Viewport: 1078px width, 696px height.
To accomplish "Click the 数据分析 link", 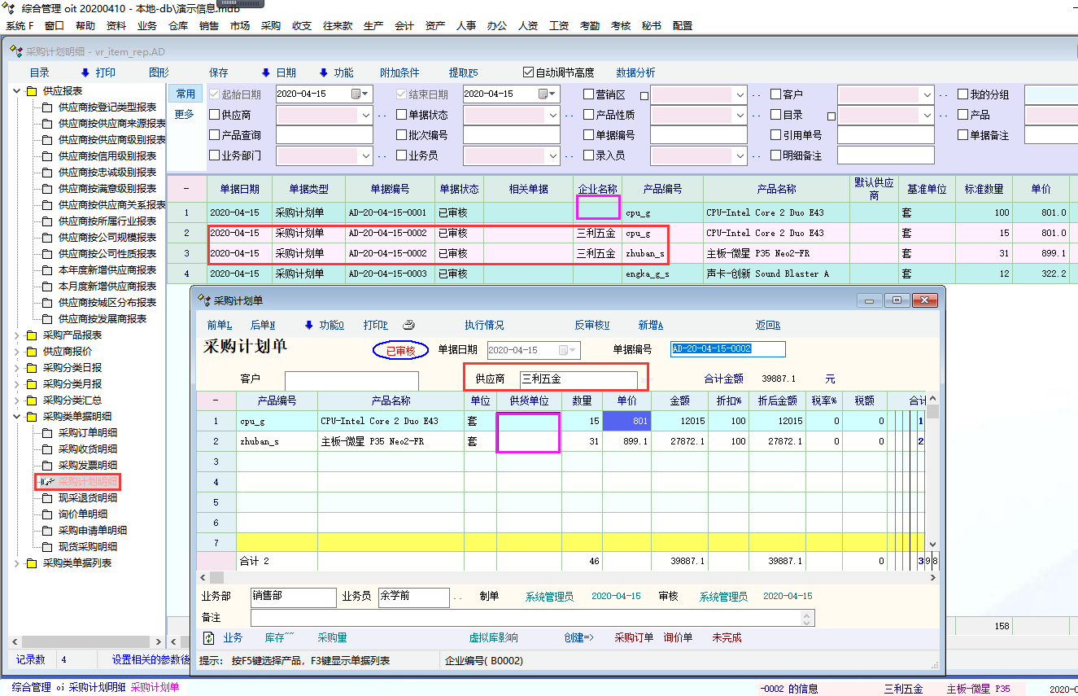I will click(x=635, y=72).
